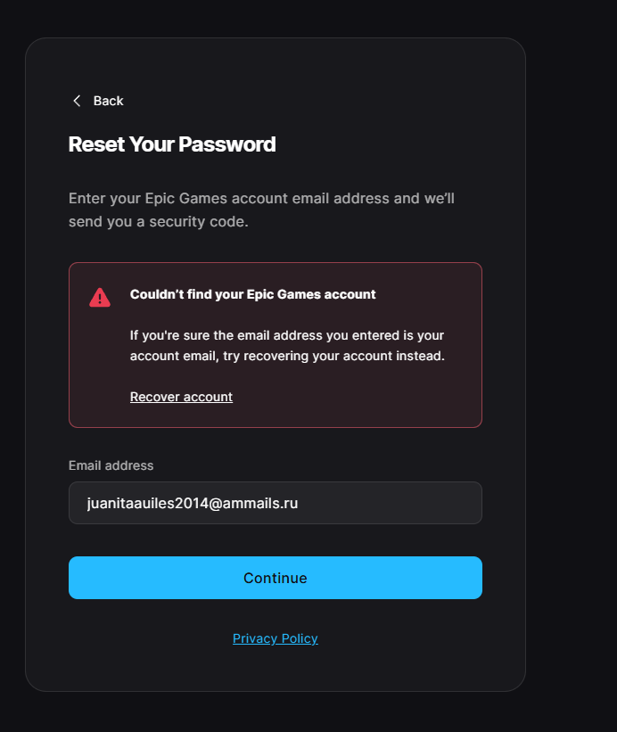Click the Reset Your Password heading
Screen dimensions: 617x732
coord(172,144)
